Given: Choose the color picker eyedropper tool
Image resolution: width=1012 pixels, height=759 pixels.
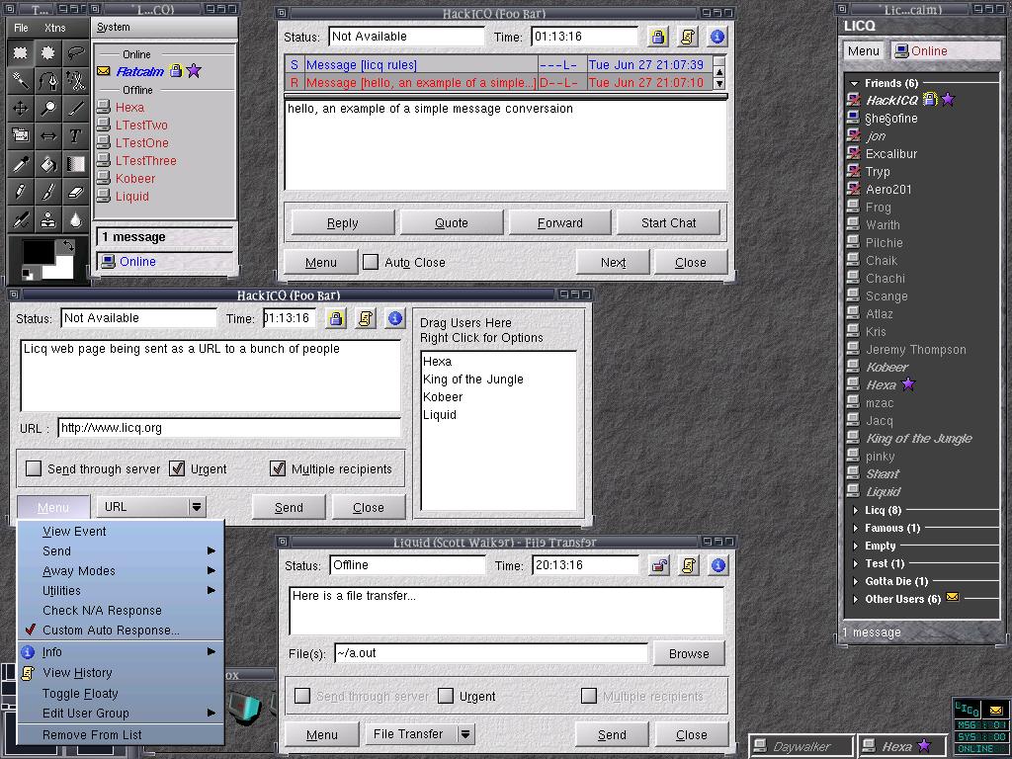Looking at the screenshot, I should click(21, 164).
